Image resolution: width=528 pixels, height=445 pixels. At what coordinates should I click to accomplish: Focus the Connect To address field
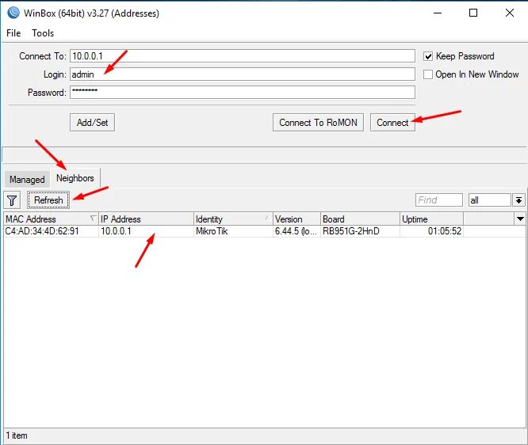coord(243,56)
